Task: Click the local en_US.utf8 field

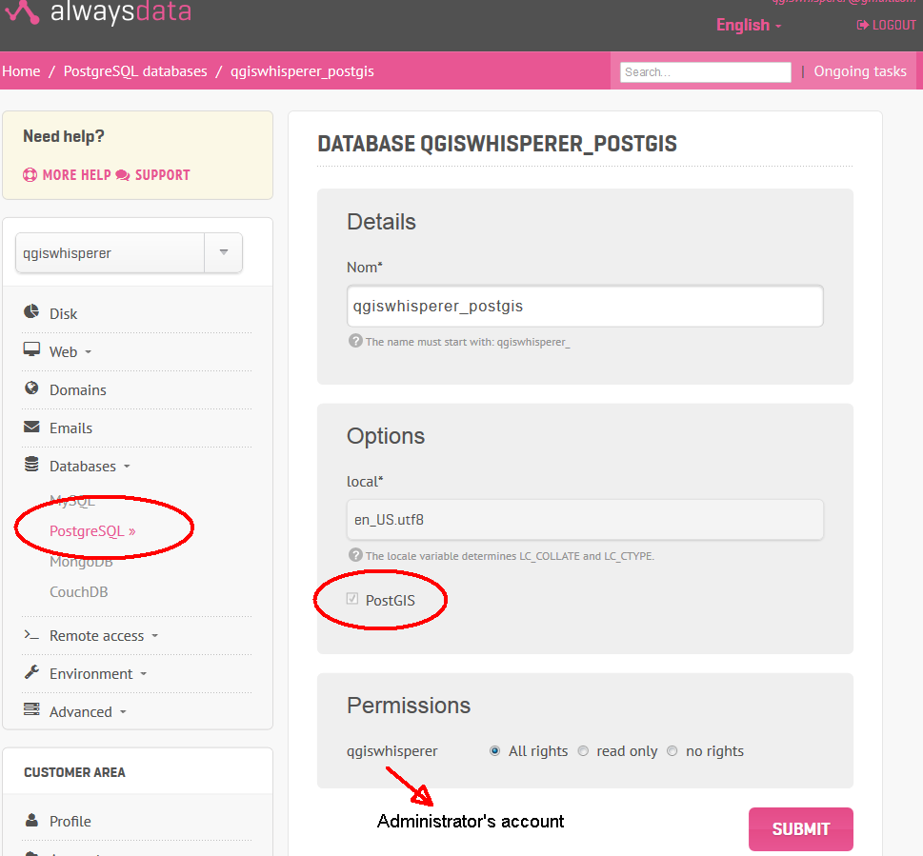Action: point(585,520)
